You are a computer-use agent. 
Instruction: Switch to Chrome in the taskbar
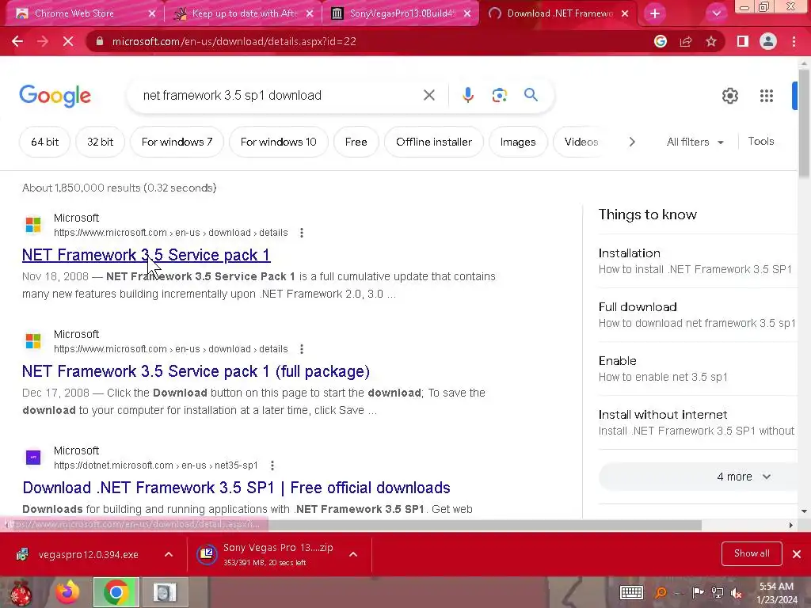[116, 592]
